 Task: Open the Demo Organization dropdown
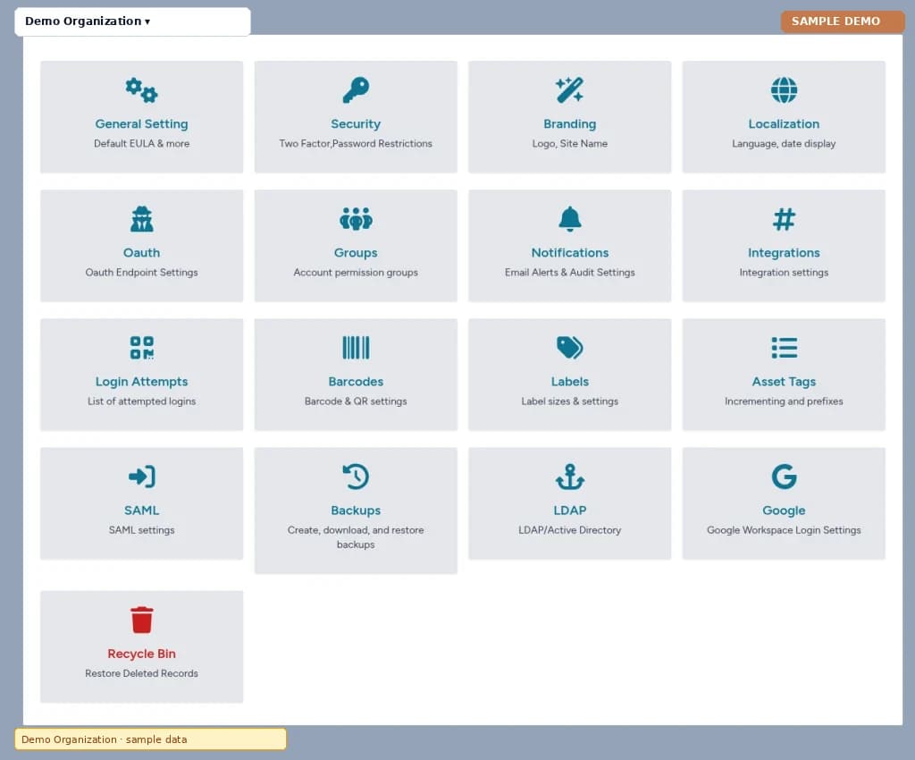(132, 21)
